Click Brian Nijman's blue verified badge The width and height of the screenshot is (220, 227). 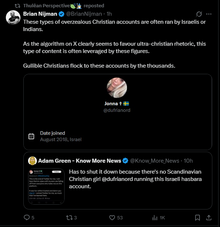pyautogui.click(x=62, y=14)
